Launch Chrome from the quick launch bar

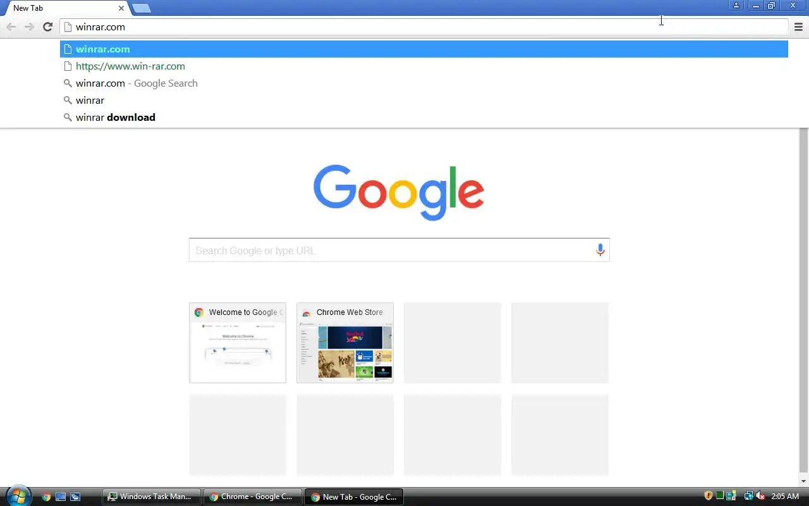46,497
